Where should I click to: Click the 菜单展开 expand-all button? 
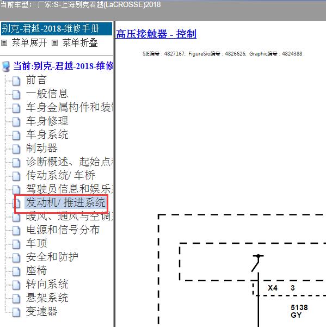(29, 43)
